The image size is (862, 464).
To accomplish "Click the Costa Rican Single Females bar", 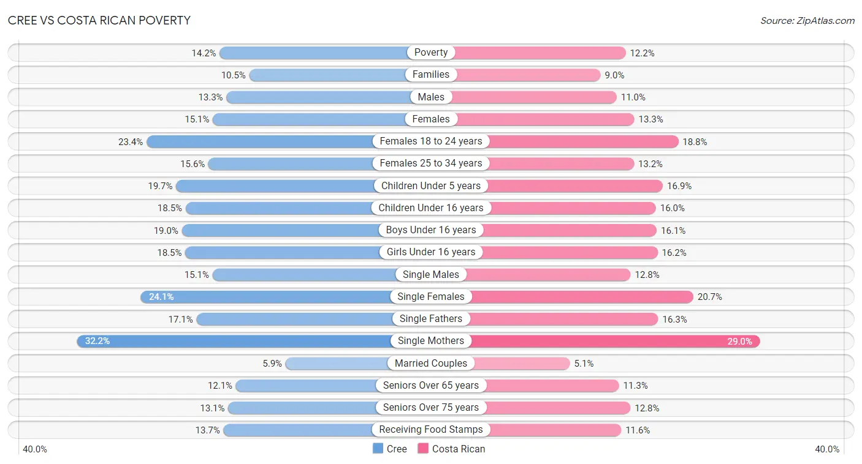I will click(x=562, y=297).
